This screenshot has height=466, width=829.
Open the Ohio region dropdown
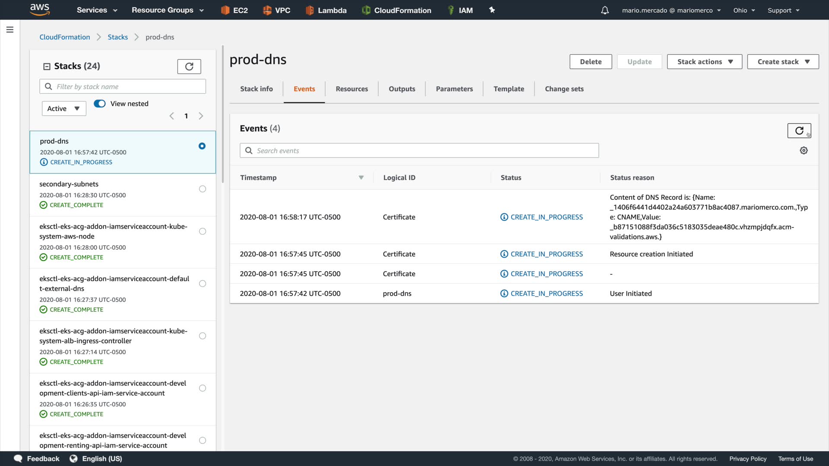pyautogui.click(x=744, y=10)
